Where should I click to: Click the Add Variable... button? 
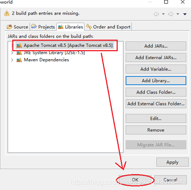tap(156, 69)
